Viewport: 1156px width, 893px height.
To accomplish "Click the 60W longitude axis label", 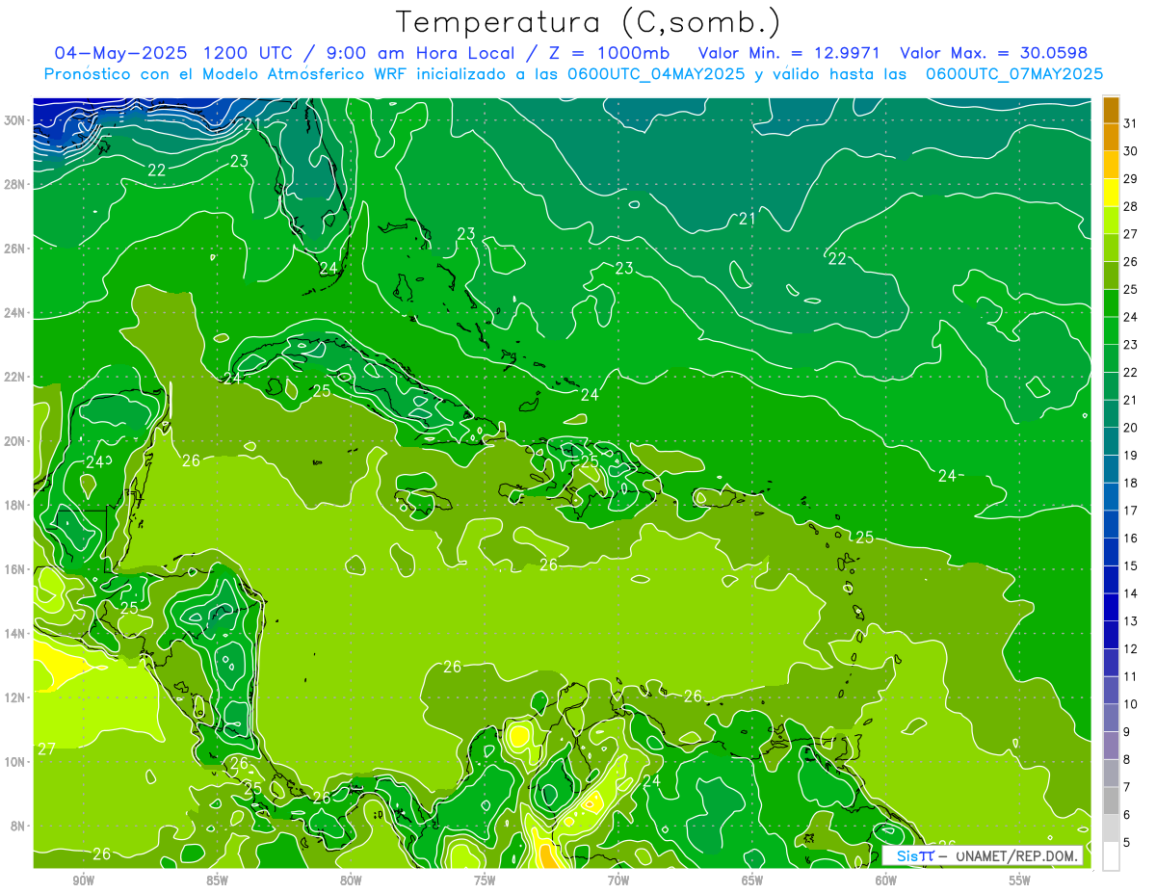I will coord(886,880).
